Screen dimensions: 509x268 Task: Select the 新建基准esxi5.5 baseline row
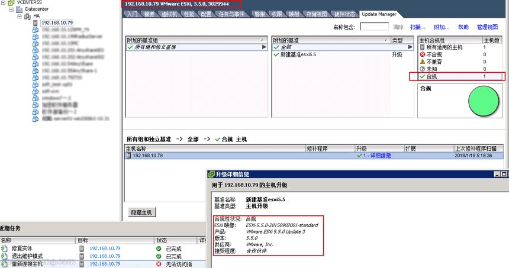343,54
